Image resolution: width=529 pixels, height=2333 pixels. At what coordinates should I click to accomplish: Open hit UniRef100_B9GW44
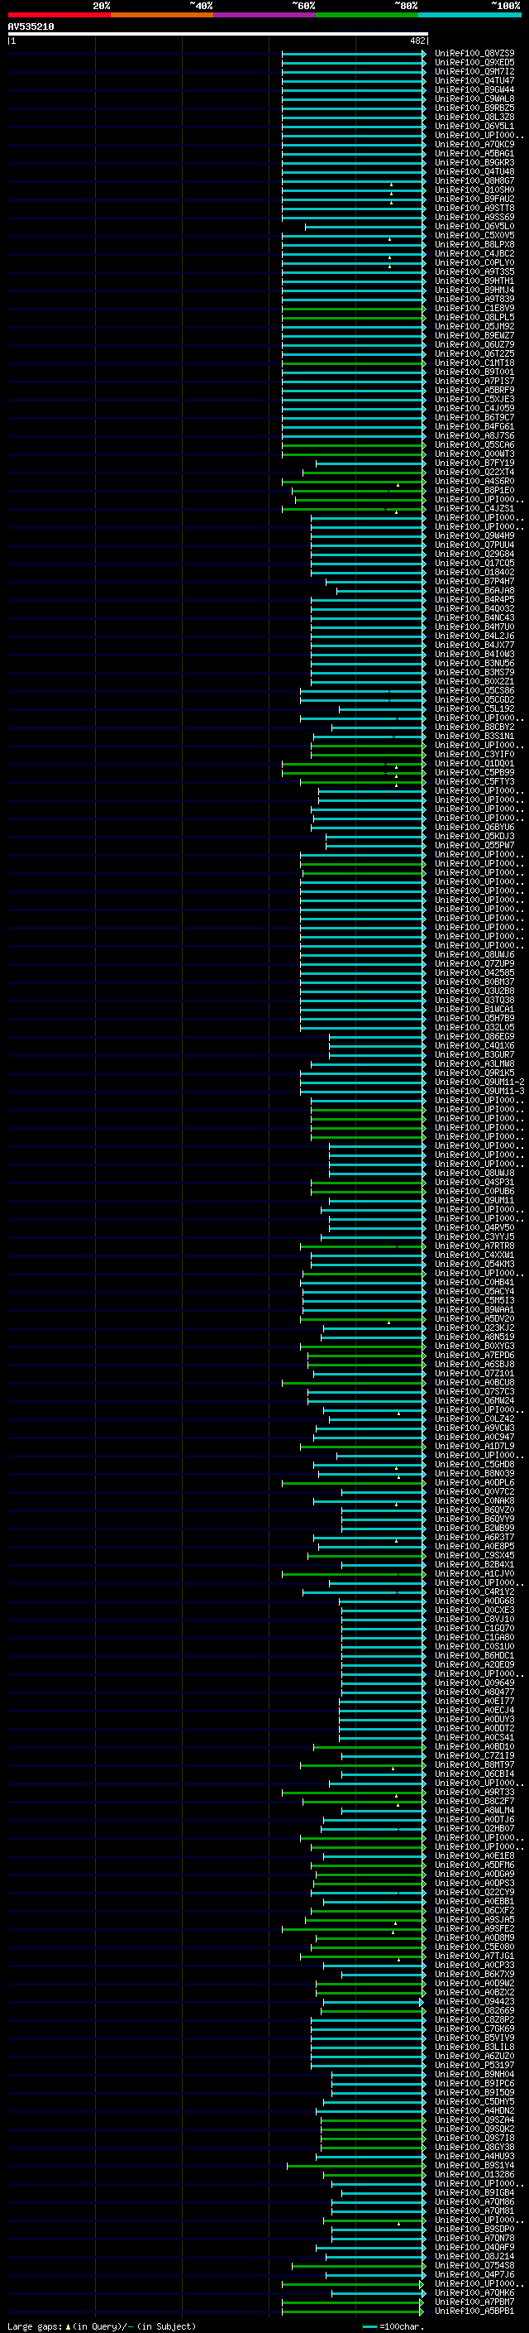pos(474,89)
